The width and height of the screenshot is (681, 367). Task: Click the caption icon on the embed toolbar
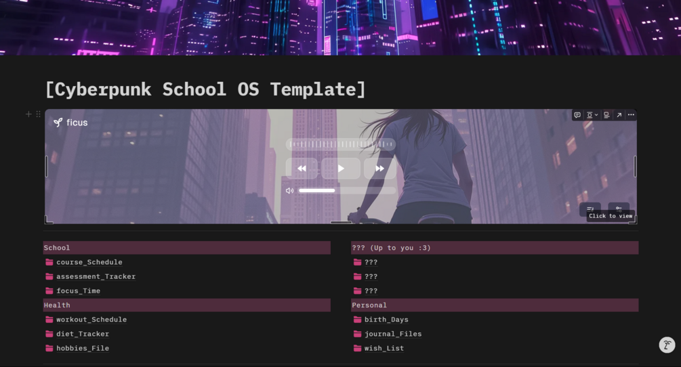click(606, 115)
